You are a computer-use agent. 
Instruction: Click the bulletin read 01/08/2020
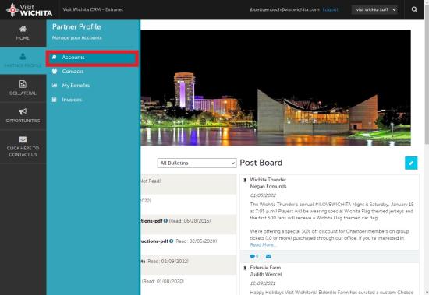tap(189, 285)
